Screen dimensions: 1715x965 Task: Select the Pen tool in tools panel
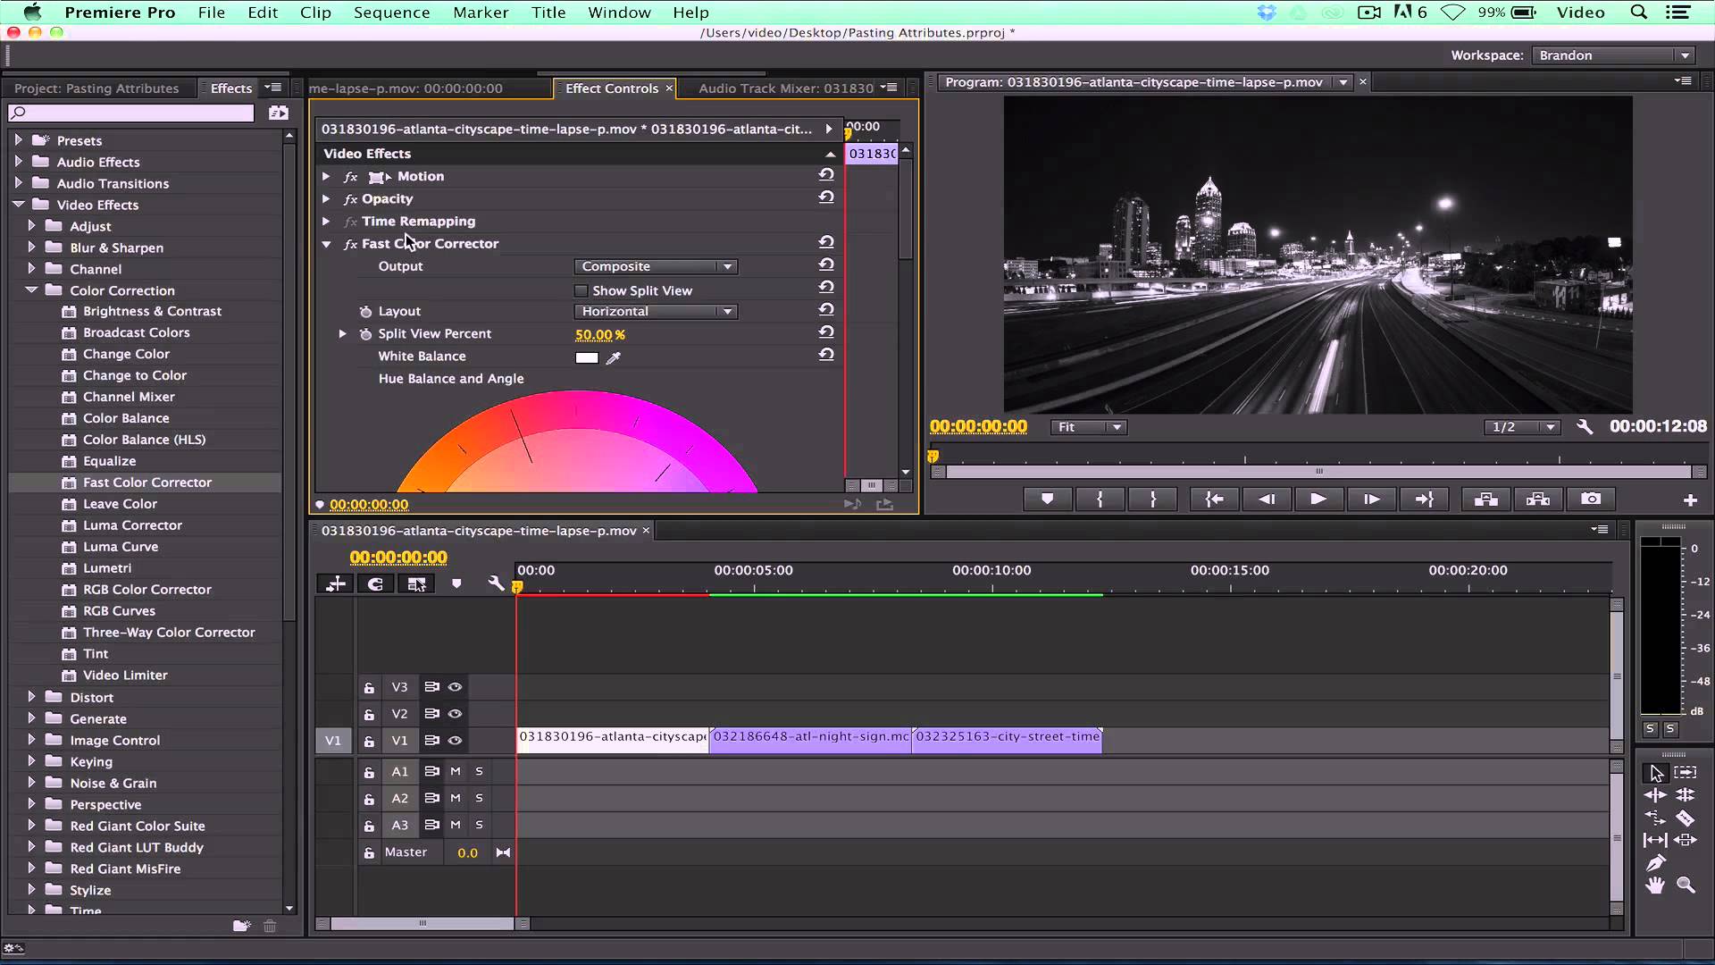1655,863
